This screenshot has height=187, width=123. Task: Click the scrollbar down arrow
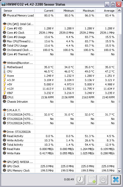(x=119, y=171)
